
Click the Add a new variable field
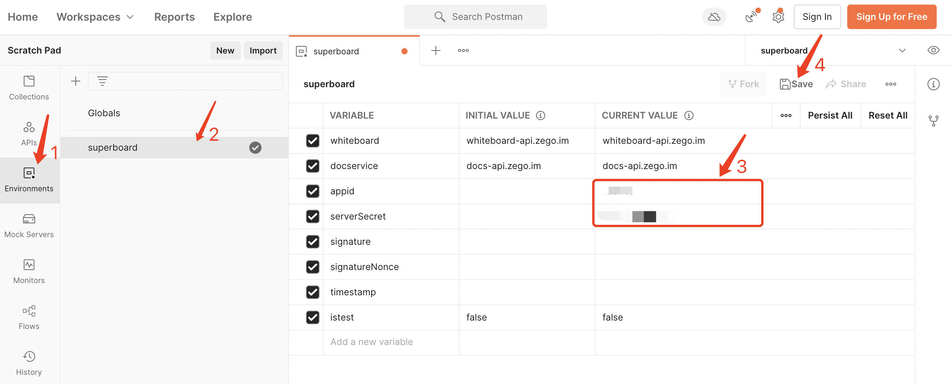391,342
